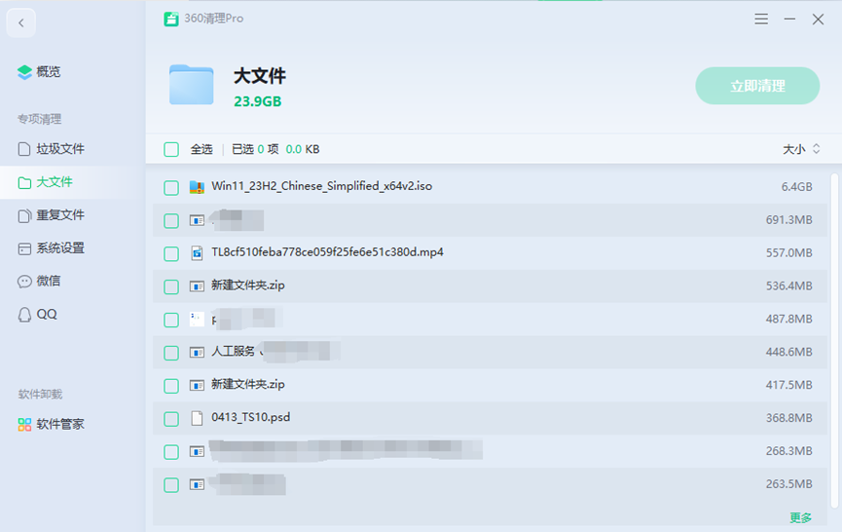The image size is (842, 532).
Task: Click the 更多 link
Action: pyautogui.click(x=800, y=517)
